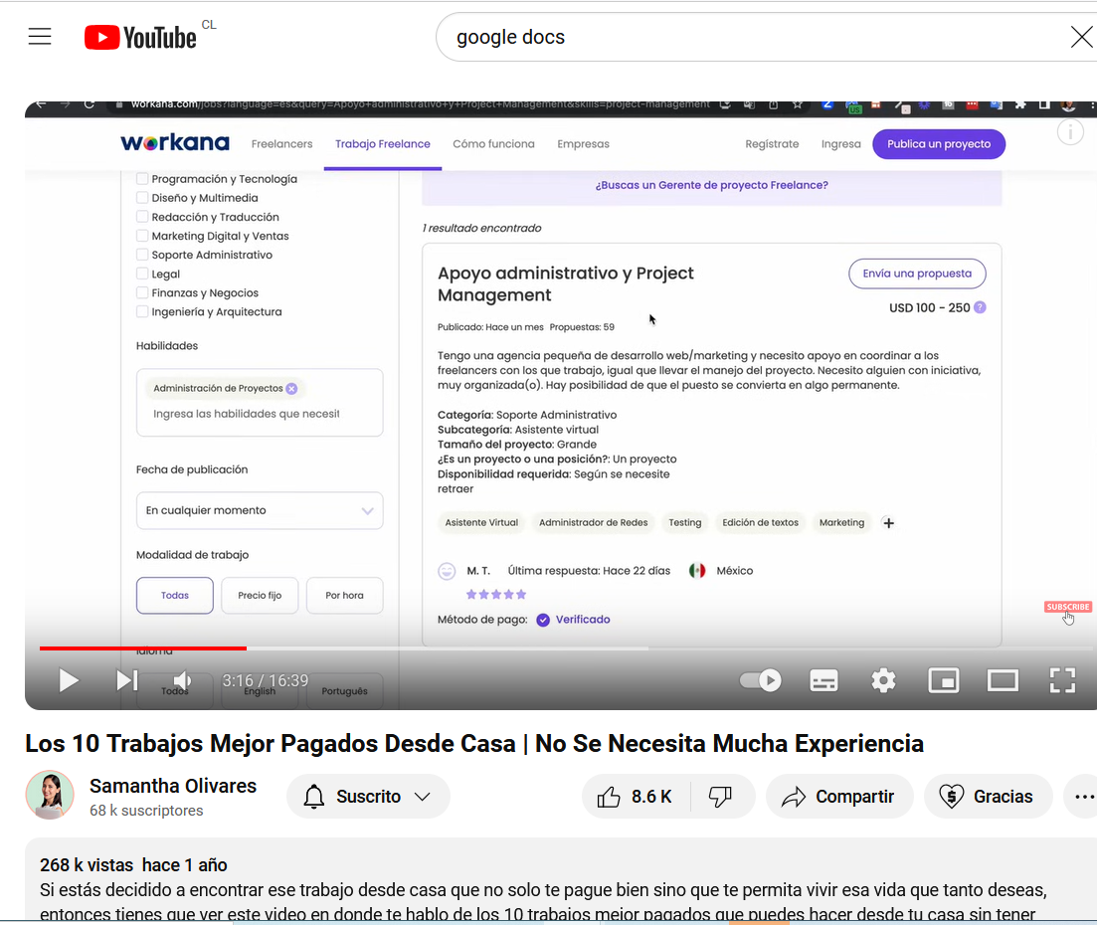Click the SUBSCRIBE watermark overlay in the video

click(1067, 607)
